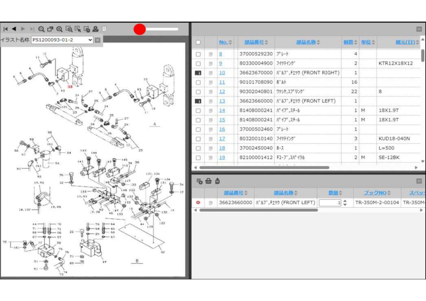This screenshot has height=301, width=426.
Task: Sort the parts list by the 部品番号 column
Action: 256,42
